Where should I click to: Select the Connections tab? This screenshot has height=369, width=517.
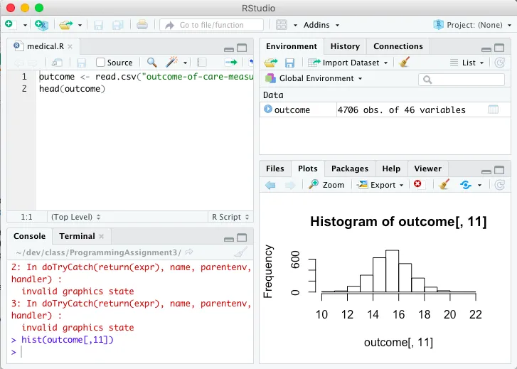398,46
